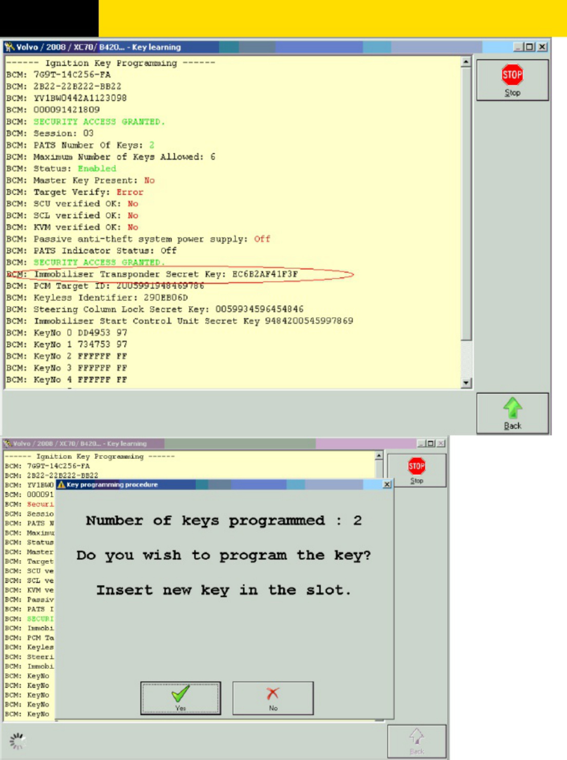
Task: Click the "Session: 03" line
Action: [x=50, y=133]
